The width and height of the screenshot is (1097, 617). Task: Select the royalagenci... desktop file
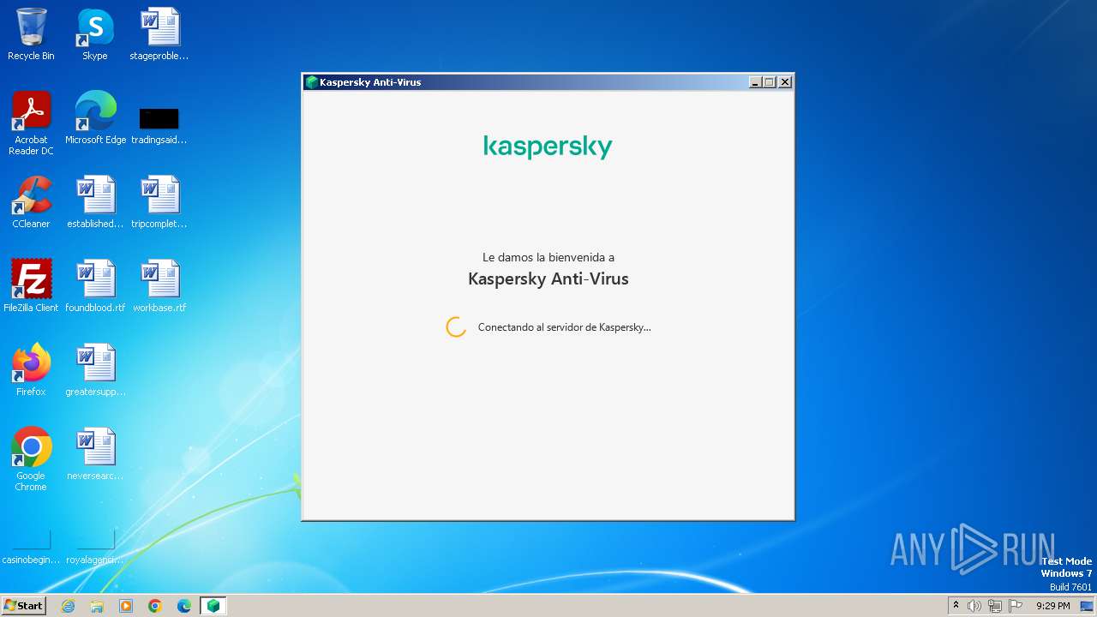click(95, 547)
